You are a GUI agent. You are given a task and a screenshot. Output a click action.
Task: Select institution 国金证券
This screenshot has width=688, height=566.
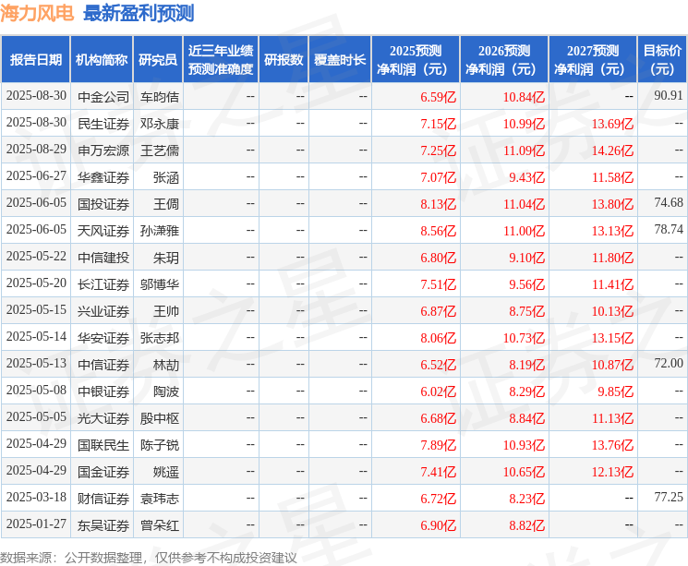point(103,472)
